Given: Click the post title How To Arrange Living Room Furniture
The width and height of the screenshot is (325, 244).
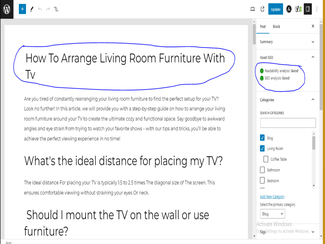Looking at the screenshot, I should 125,66.
